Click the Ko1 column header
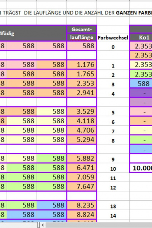The width and height of the screenshot is (152, 228). pos(144,38)
